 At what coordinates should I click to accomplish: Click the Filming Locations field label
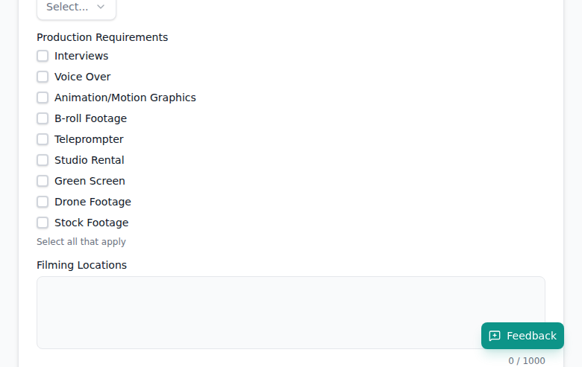(x=81, y=265)
